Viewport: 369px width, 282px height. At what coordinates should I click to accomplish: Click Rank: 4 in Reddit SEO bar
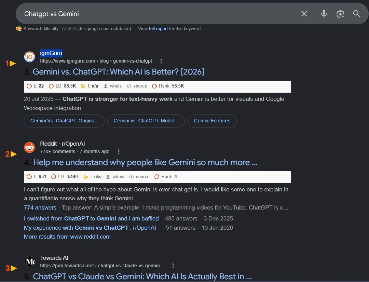pyautogui.click(x=166, y=177)
